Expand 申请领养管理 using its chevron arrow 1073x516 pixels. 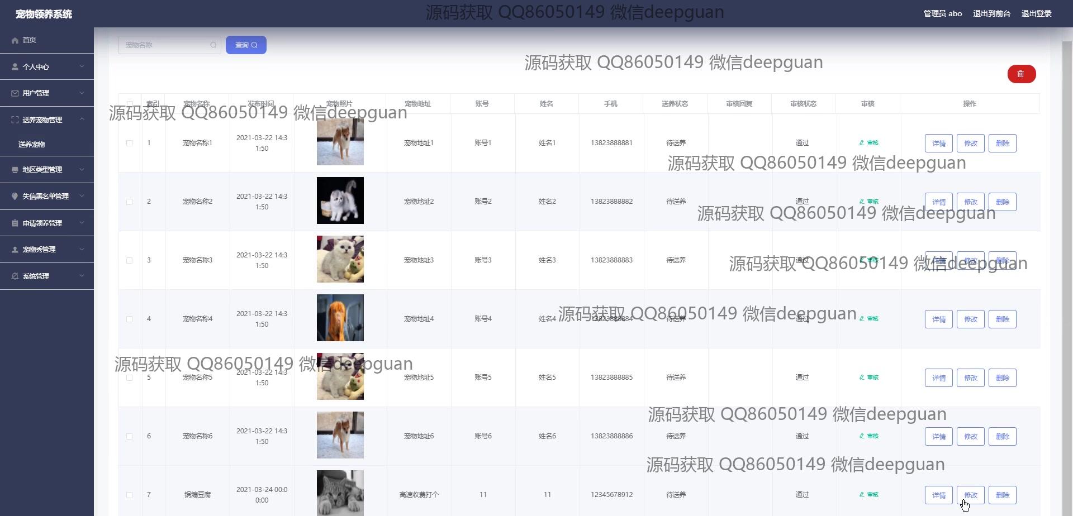tap(82, 223)
